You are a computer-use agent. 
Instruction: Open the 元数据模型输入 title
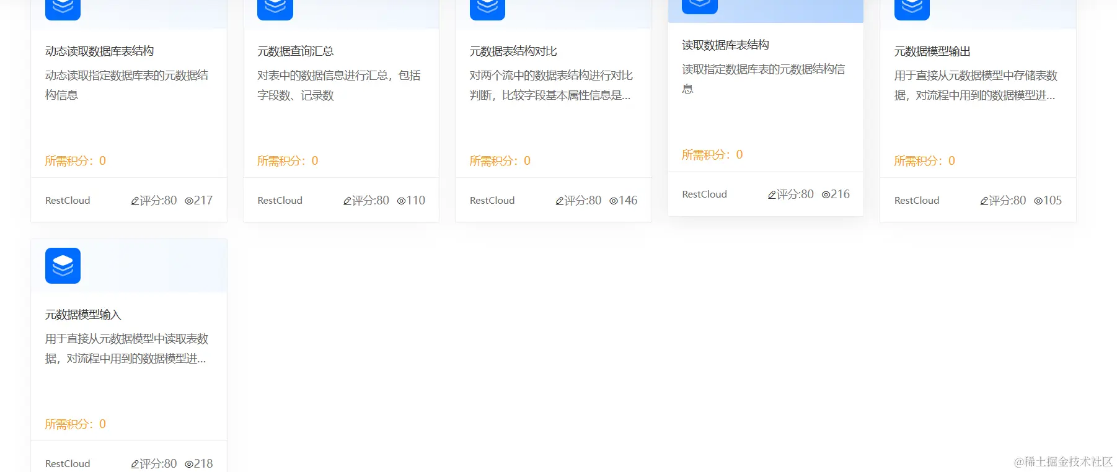[83, 315]
